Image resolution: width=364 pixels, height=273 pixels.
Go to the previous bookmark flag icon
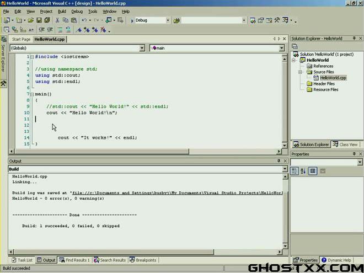pyautogui.click(x=95, y=30)
